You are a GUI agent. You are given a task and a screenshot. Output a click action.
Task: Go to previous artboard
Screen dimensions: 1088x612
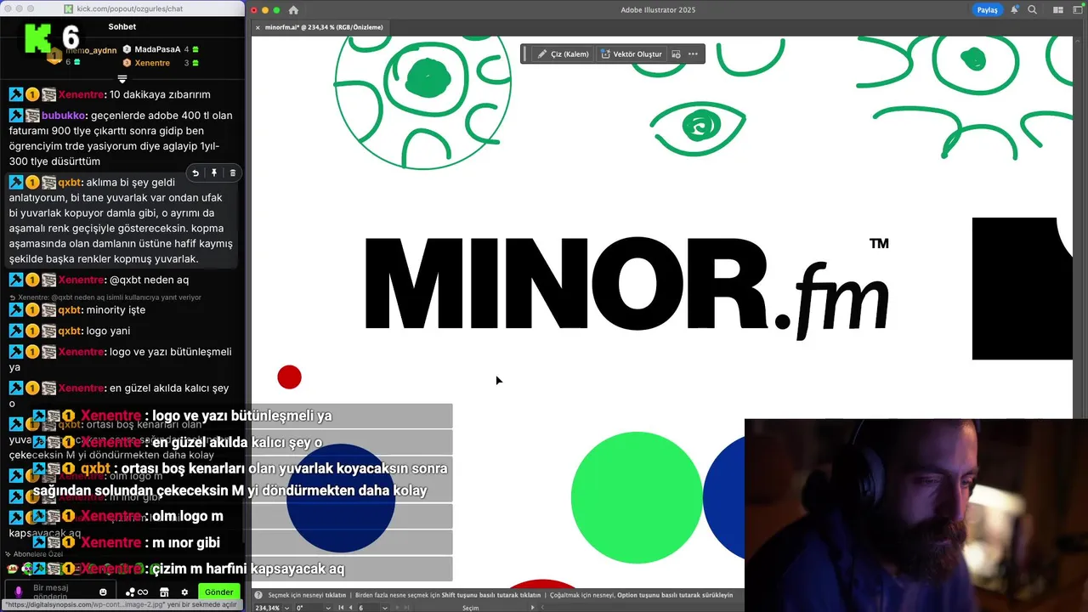pyautogui.click(x=350, y=608)
